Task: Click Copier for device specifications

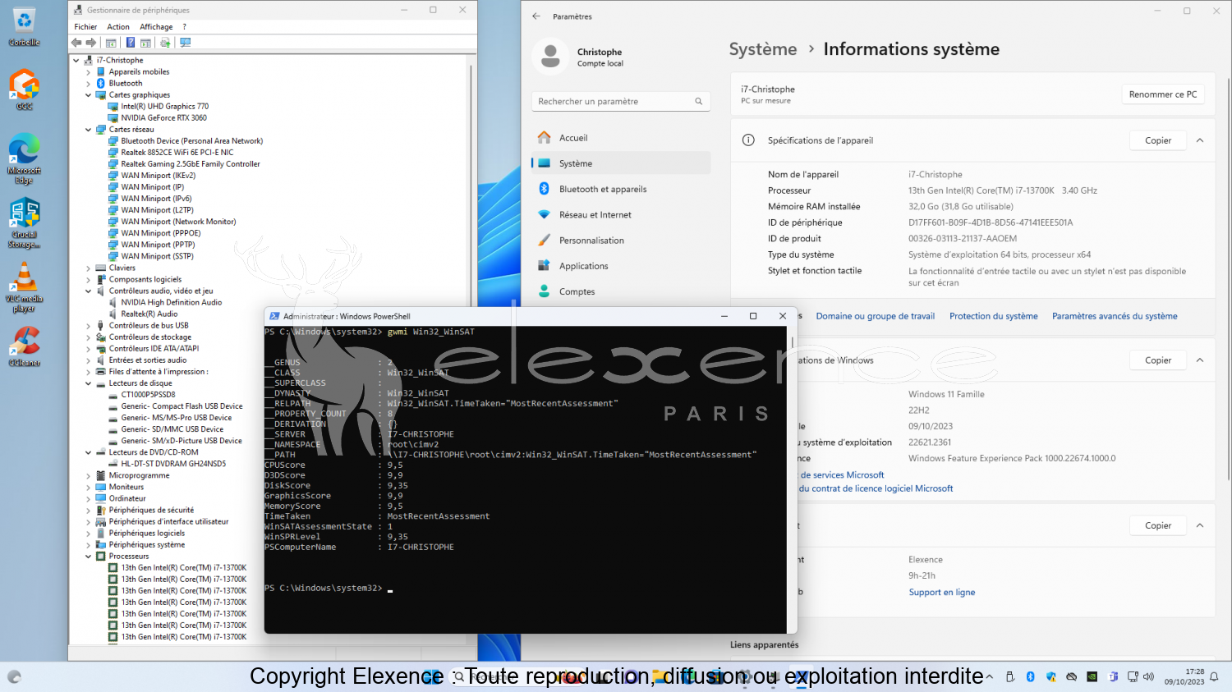Action: click(1158, 140)
